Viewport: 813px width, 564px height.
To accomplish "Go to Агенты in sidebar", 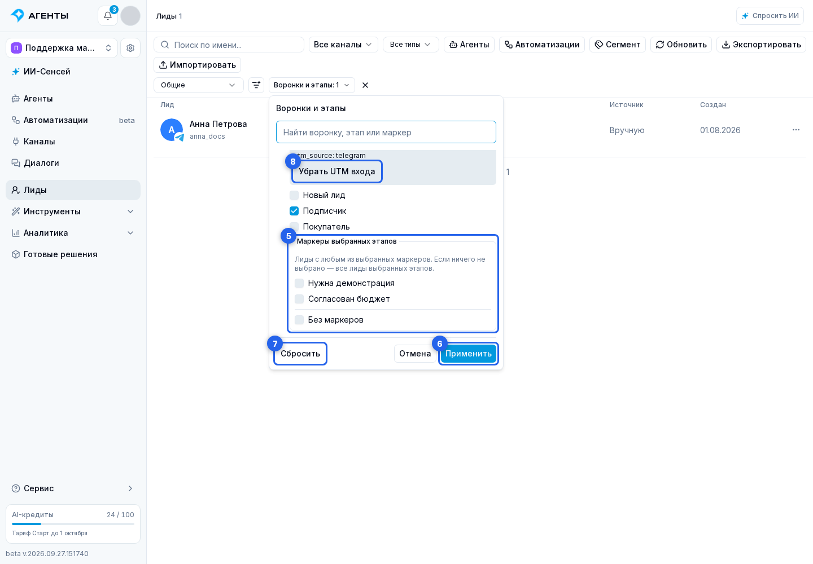I will tap(73, 99).
